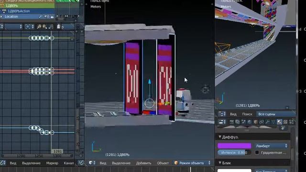Image resolution: width=306 pixels, height=172 pixels.
Task: Switch to the Constraints properties tab
Action: (x=262, y=122)
